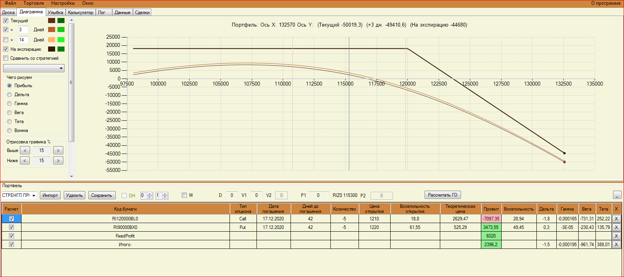The height and width of the screenshot is (277, 624).
Task: Select the Вомма radio button
Action: tap(9, 130)
